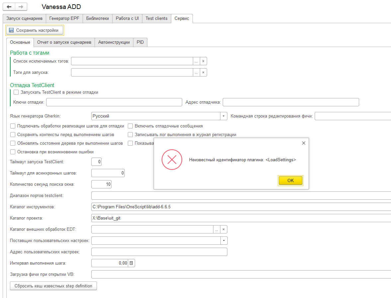Toggle attaching step implementation processing for debugging
Image resolution: width=391 pixels, height=298 pixels.
[x=13, y=126]
